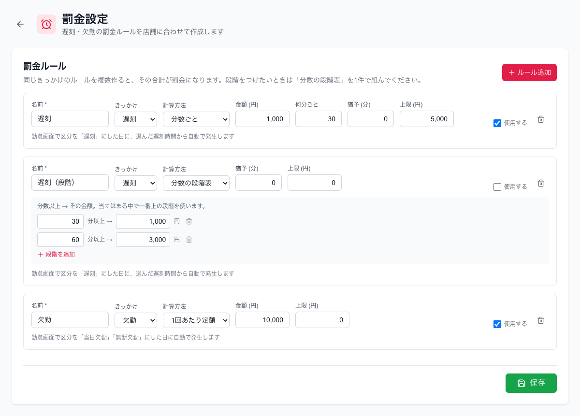The image size is (580, 416).
Task: Open the 欠勤 きっかけ dropdown
Action: click(x=136, y=320)
